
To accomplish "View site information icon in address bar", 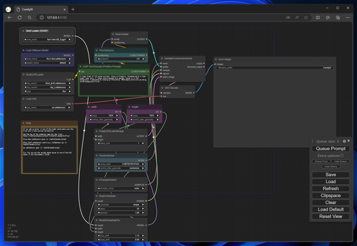I will click(41, 17).
